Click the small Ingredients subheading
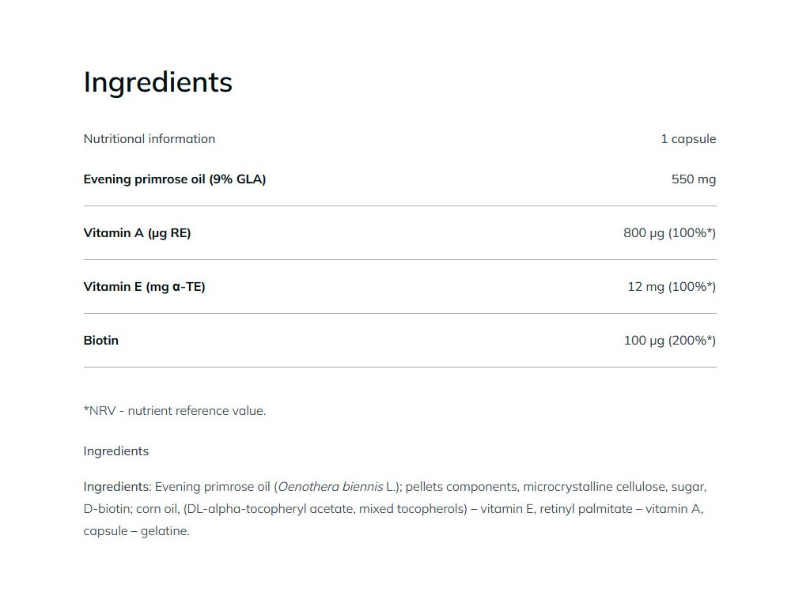810x607 pixels. point(115,451)
